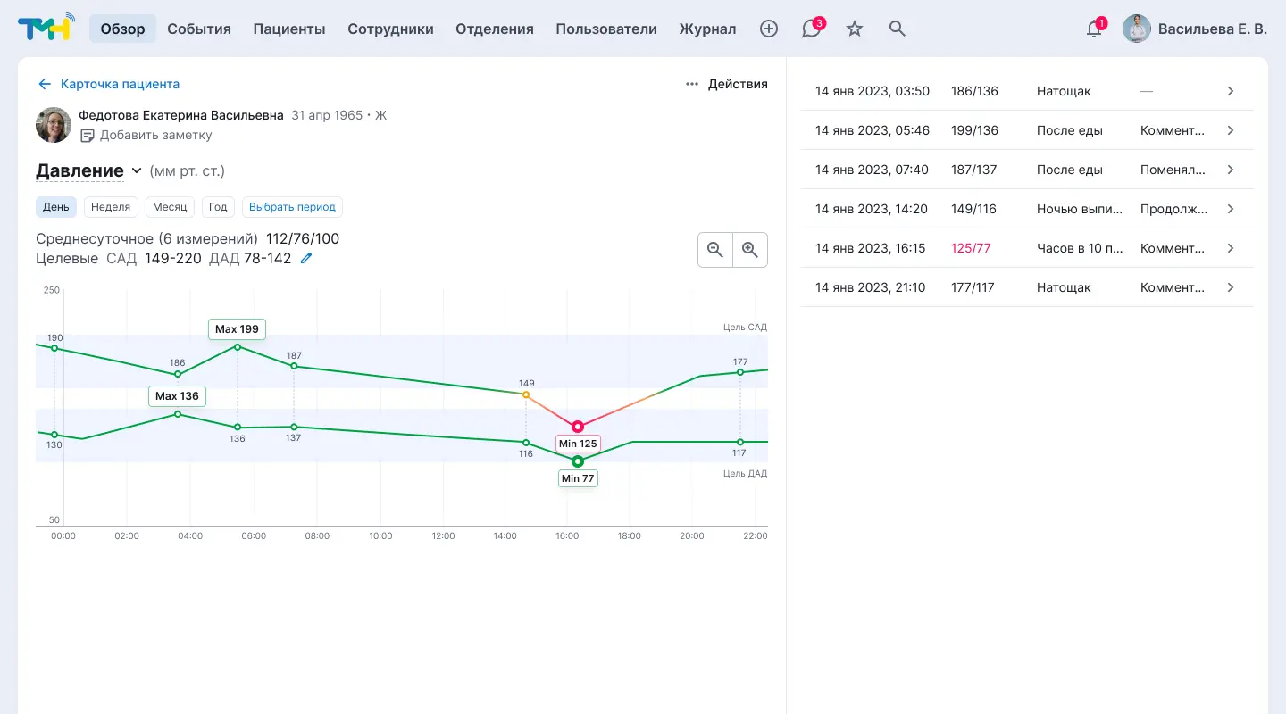Viewport: 1286px width, 714px height.
Task: Click Добавить заметку link
Action: pyautogui.click(x=156, y=136)
